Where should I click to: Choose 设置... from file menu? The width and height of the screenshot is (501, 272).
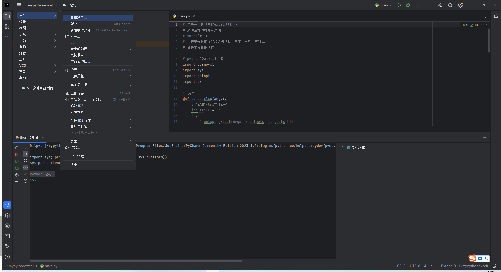tap(98, 70)
